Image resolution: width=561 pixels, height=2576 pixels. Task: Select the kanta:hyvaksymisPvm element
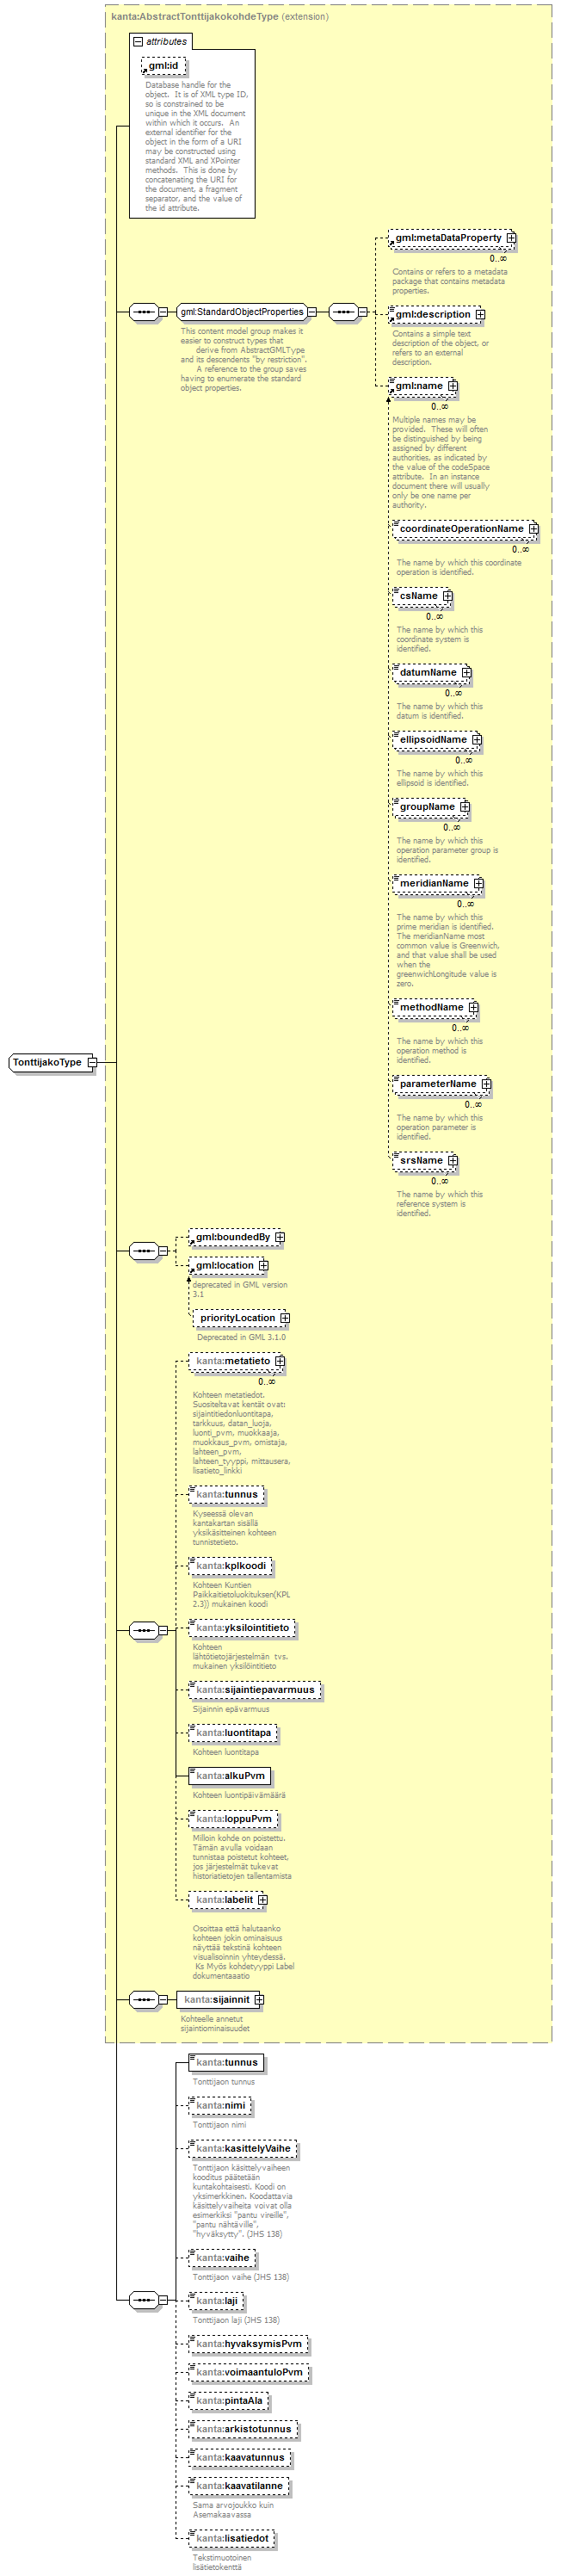(248, 2343)
